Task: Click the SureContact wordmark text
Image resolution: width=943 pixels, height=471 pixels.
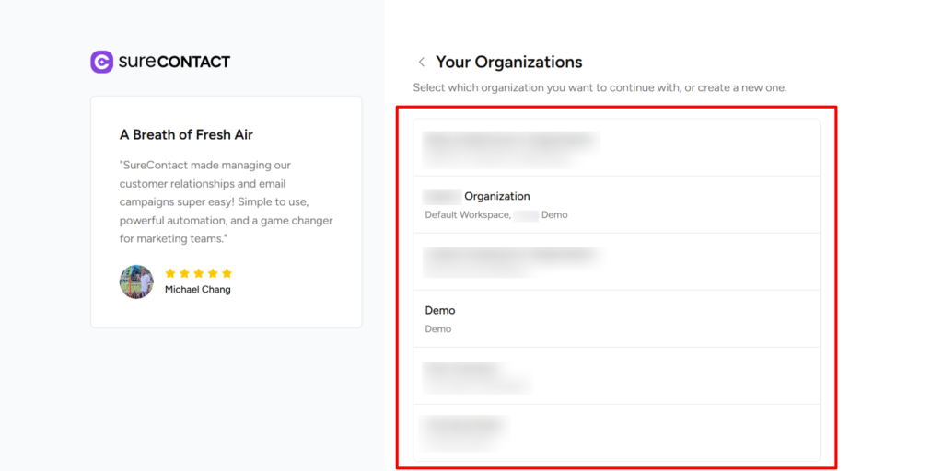Action: click(174, 62)
